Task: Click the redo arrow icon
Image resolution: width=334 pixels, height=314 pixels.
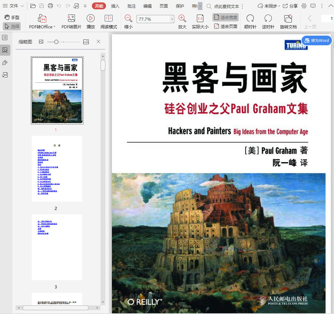Action: [68, 6]
